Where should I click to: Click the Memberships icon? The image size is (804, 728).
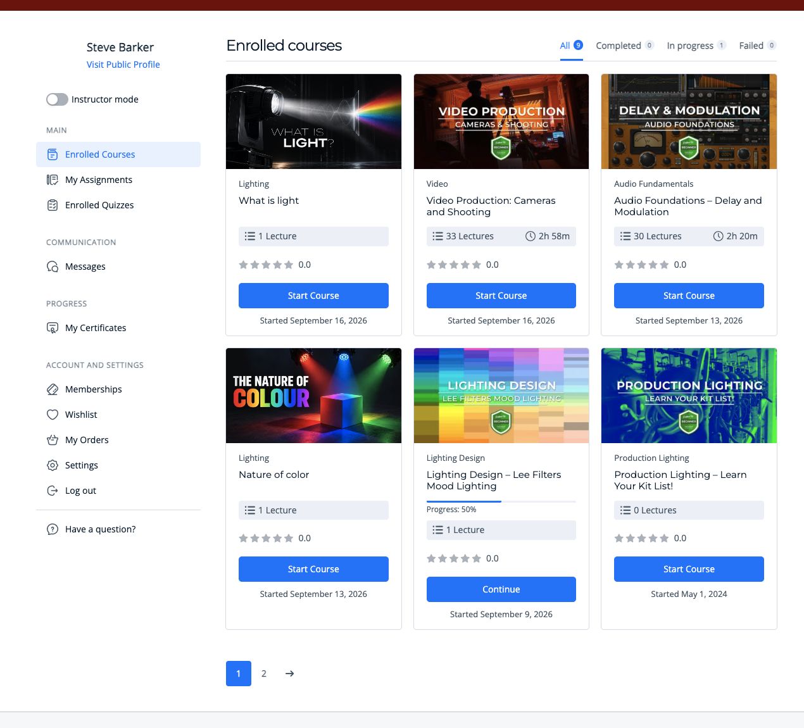[53, 389]
